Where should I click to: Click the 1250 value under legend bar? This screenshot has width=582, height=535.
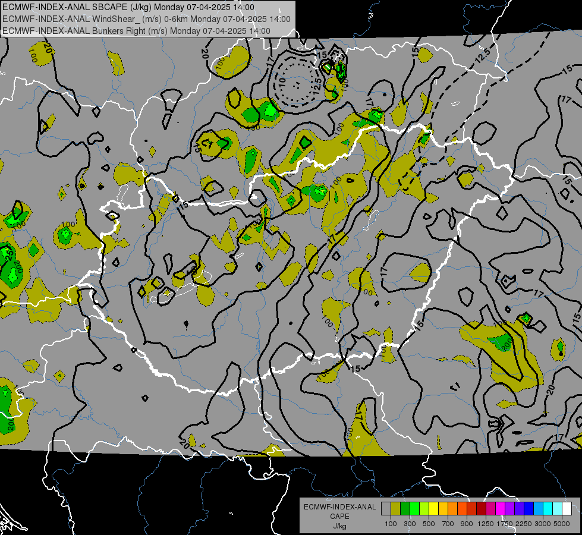[486, 524]
